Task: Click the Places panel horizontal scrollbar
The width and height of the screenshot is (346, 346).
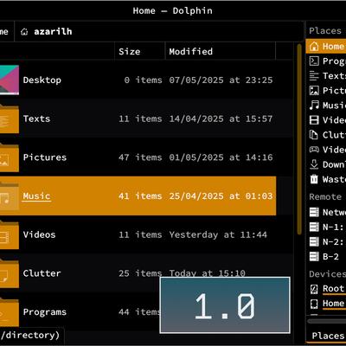Action: (x=326, y=321)
